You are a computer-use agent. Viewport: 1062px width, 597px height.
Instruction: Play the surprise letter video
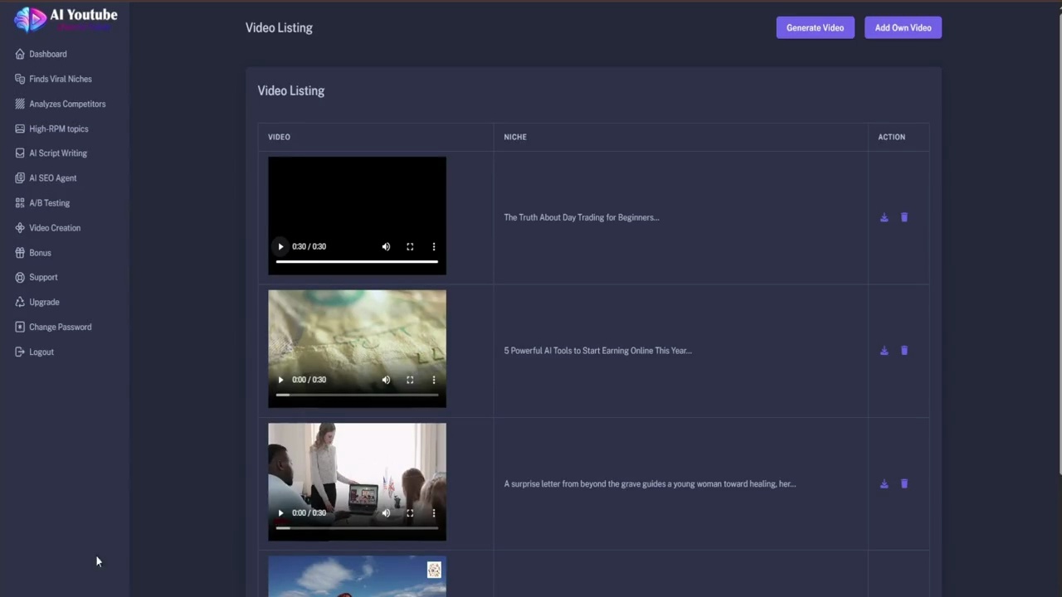[280, 513]
